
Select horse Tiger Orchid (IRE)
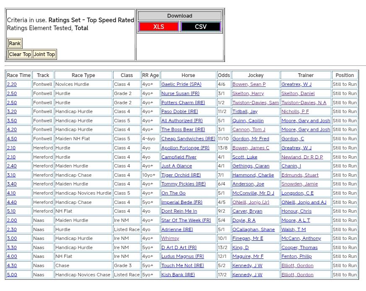[181, 175]
